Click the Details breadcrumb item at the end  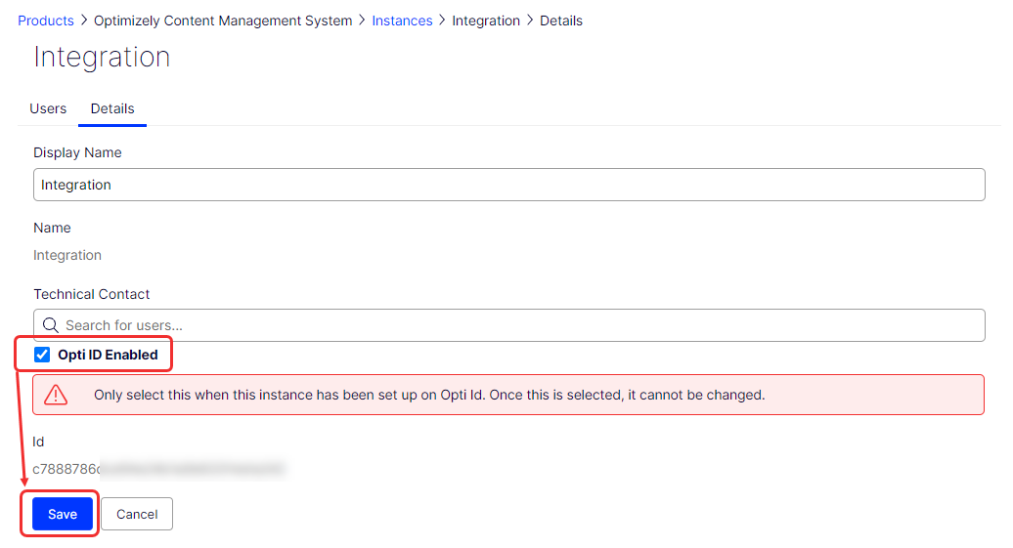coord(561,21)
